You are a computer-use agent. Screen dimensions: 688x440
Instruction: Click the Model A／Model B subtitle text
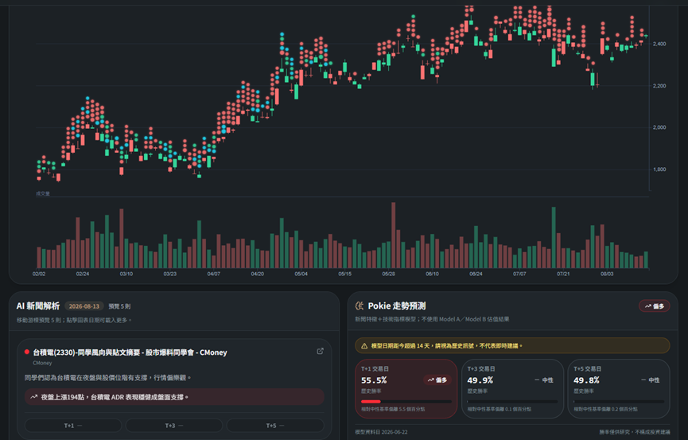432,319
